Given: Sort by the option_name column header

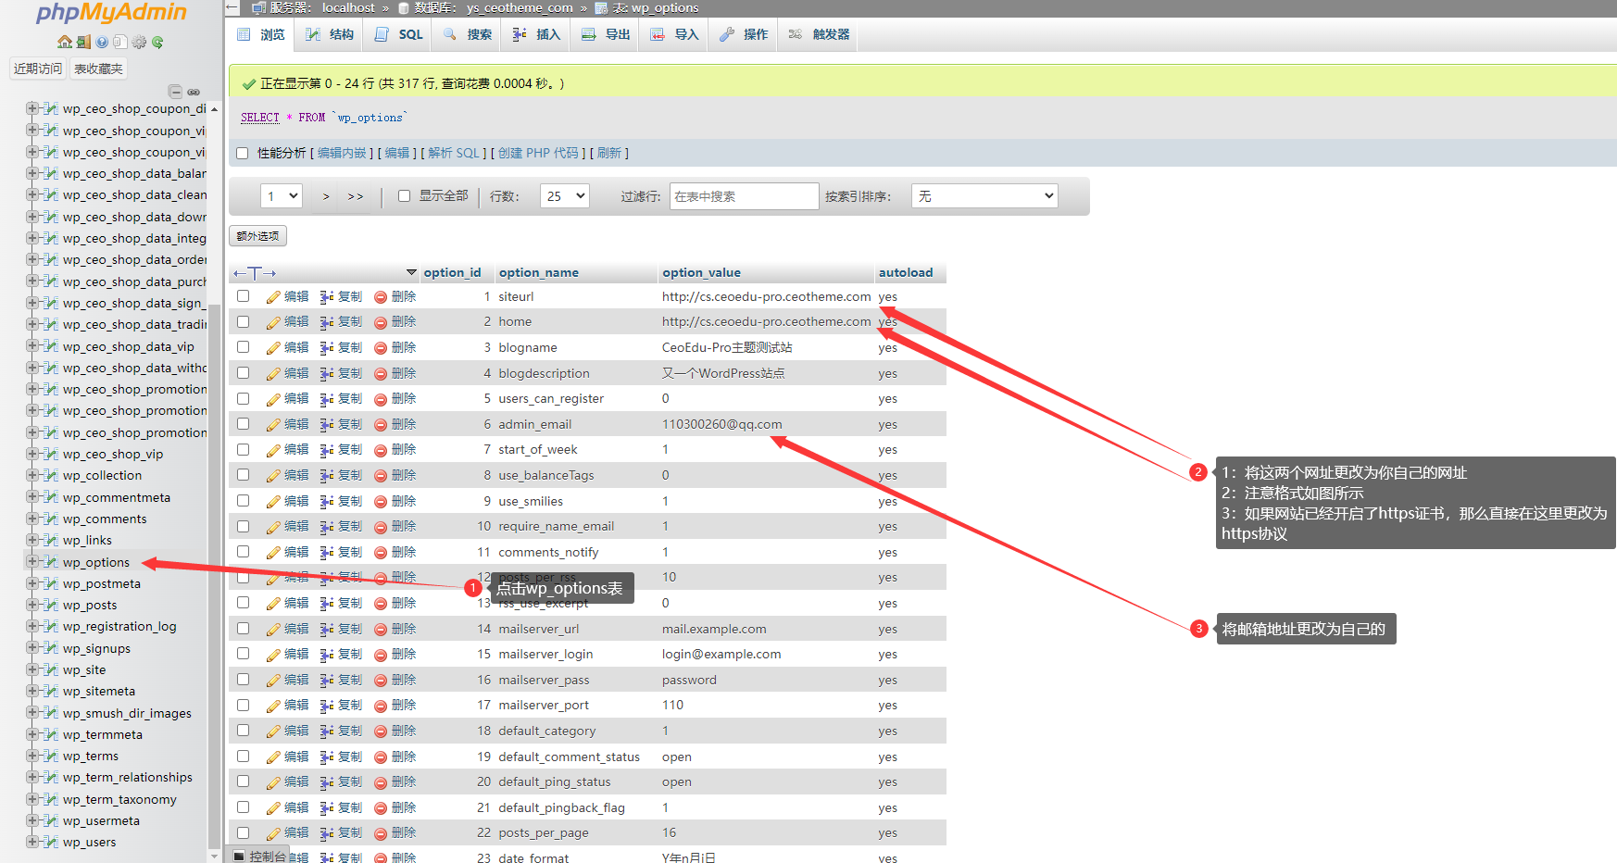Looking at the screenshot, I should tap(538, 272).
